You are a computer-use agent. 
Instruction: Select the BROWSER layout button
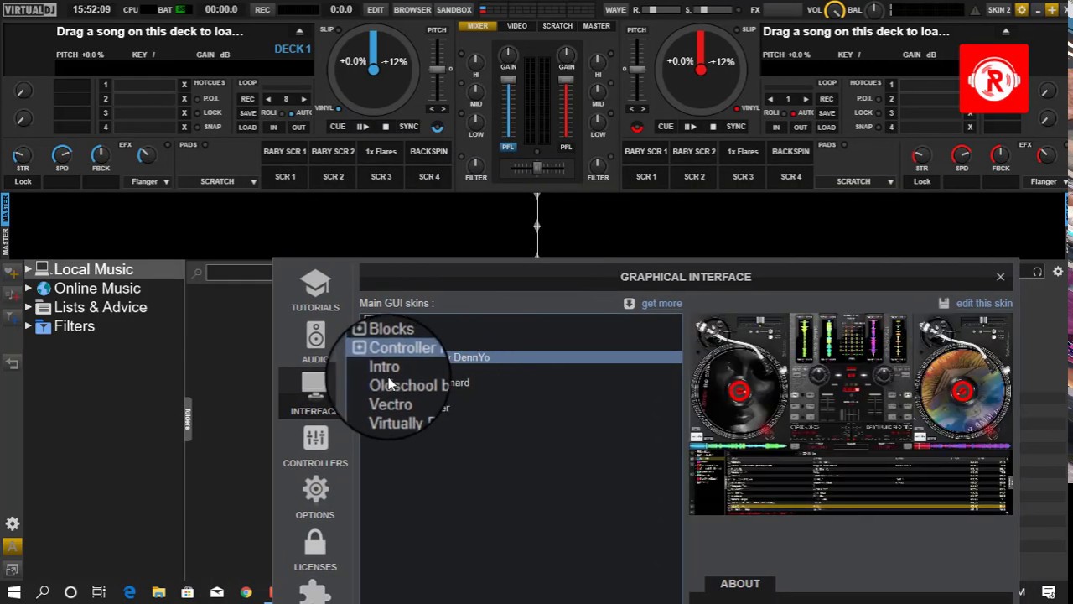coord(412,10)
